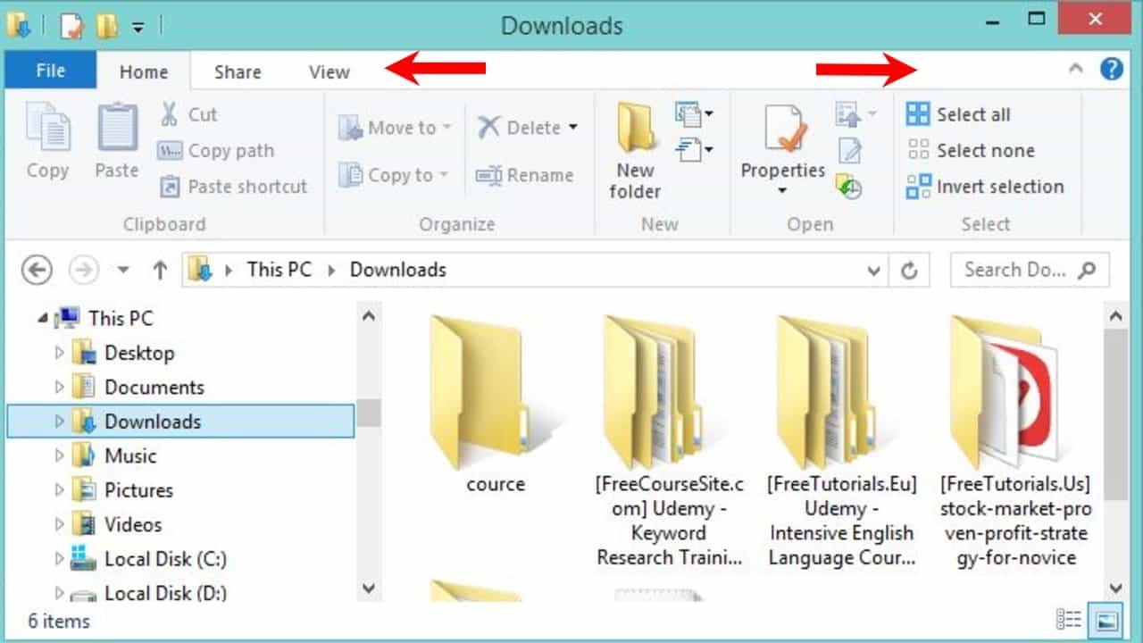Switch to the Share ribbon tab

[x=238, y=72]
